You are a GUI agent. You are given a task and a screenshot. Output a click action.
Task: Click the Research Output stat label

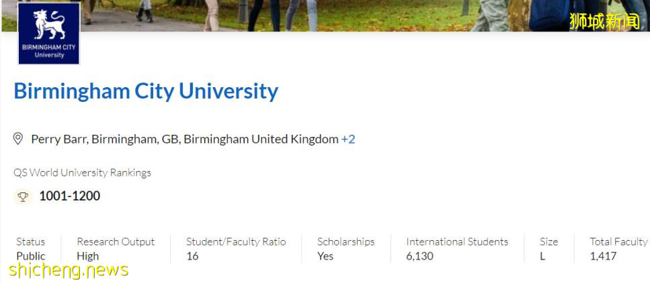pyautogui.click(x=116, y=241)
